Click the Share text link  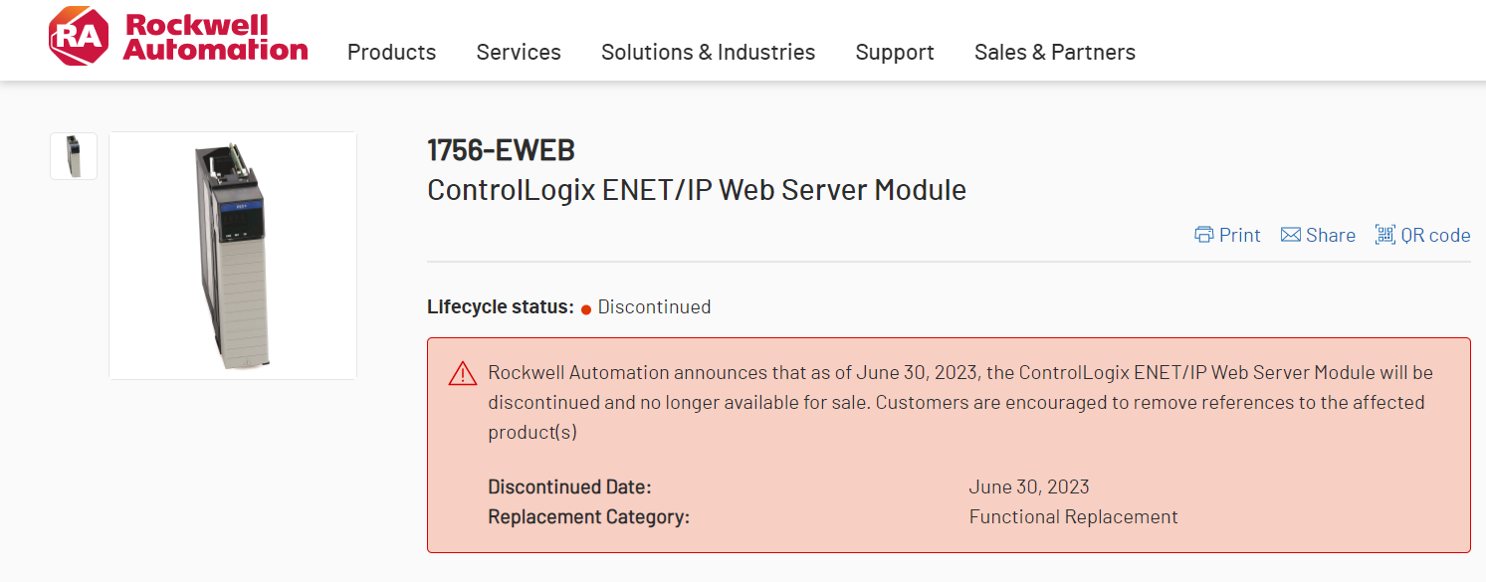point(1331,235)
